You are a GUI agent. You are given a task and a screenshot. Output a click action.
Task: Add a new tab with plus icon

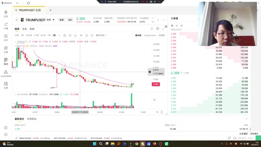tap(51, 10)
